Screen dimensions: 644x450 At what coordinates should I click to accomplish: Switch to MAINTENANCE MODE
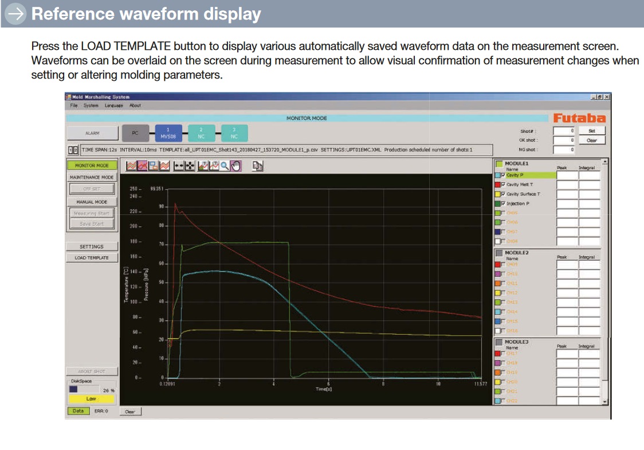[91, 177]
